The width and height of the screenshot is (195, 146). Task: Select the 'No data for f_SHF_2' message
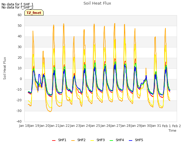tap(17, 7)
